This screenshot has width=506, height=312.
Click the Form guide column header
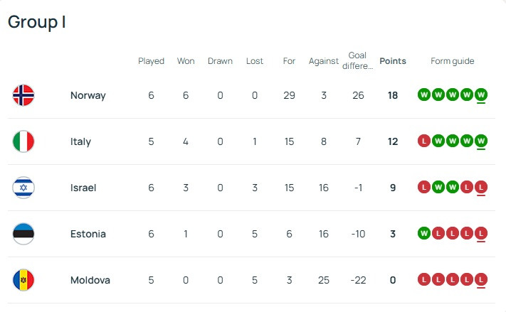(453, 61)
